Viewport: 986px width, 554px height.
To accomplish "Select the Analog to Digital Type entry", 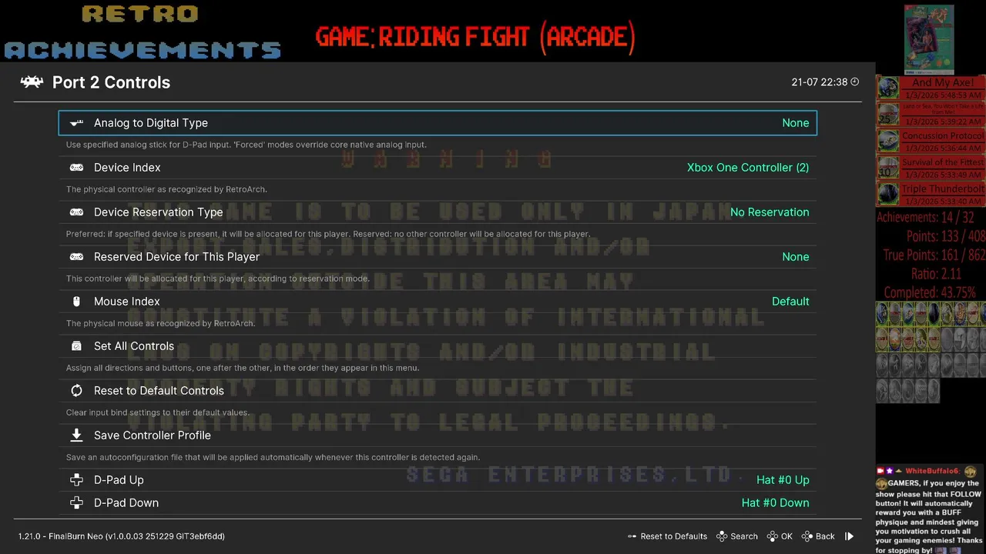I will (438, 123).
